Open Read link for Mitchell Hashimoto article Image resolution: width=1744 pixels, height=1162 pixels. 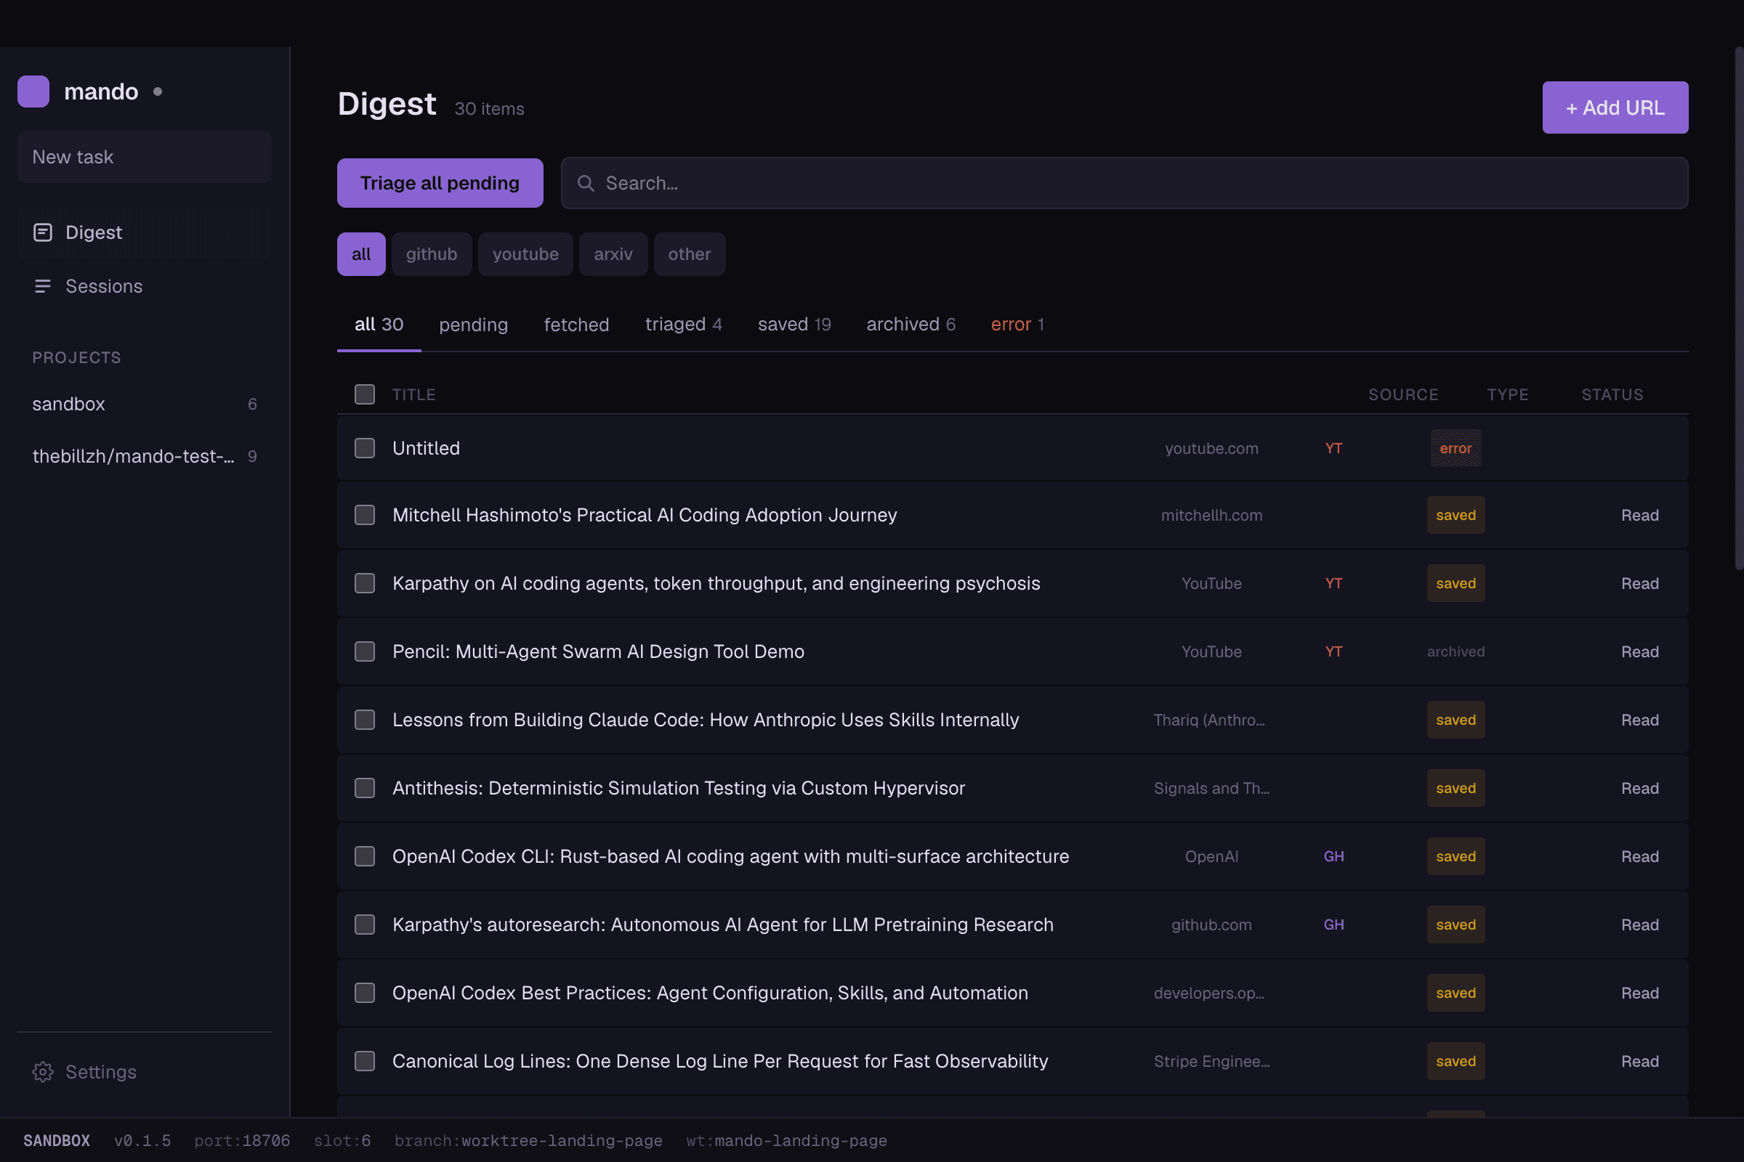(x=1639, y=514)
